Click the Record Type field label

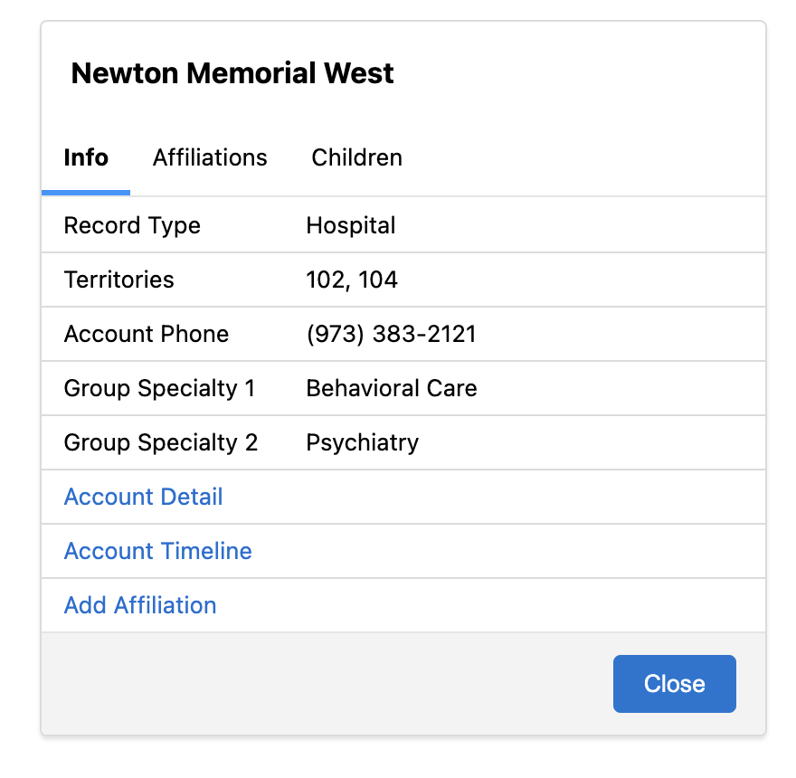pos(132,225)
